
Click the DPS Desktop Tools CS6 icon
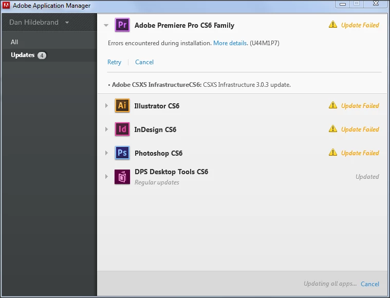tap(122, 177)
